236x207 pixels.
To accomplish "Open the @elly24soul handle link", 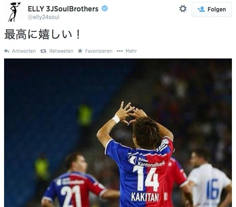I will coord(44,17).
